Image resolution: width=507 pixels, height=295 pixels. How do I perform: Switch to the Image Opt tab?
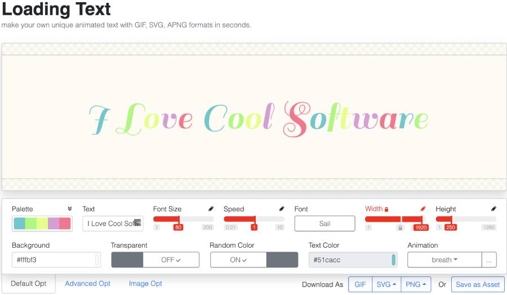(145, 284)
